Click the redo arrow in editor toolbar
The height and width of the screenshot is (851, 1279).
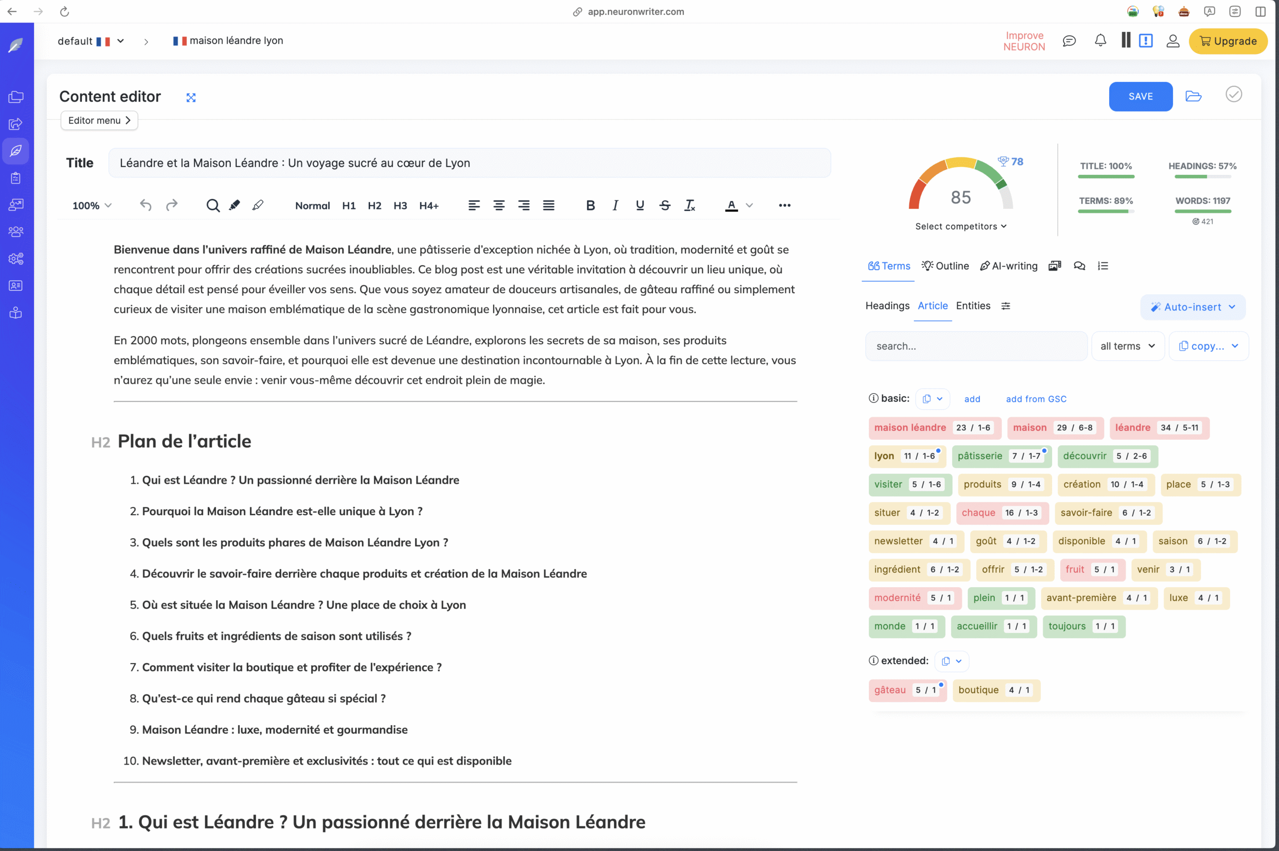(171, 205)
